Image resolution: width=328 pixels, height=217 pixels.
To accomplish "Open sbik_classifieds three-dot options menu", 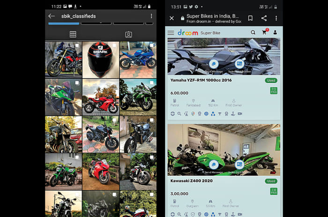I will [x=151, y=16].
